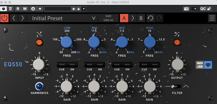
Task: Click the HIGH frequency blue knob
Action: 150,42
